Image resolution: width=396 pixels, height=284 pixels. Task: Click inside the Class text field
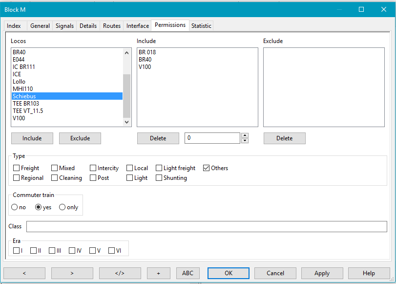click(x=207, y=226)
